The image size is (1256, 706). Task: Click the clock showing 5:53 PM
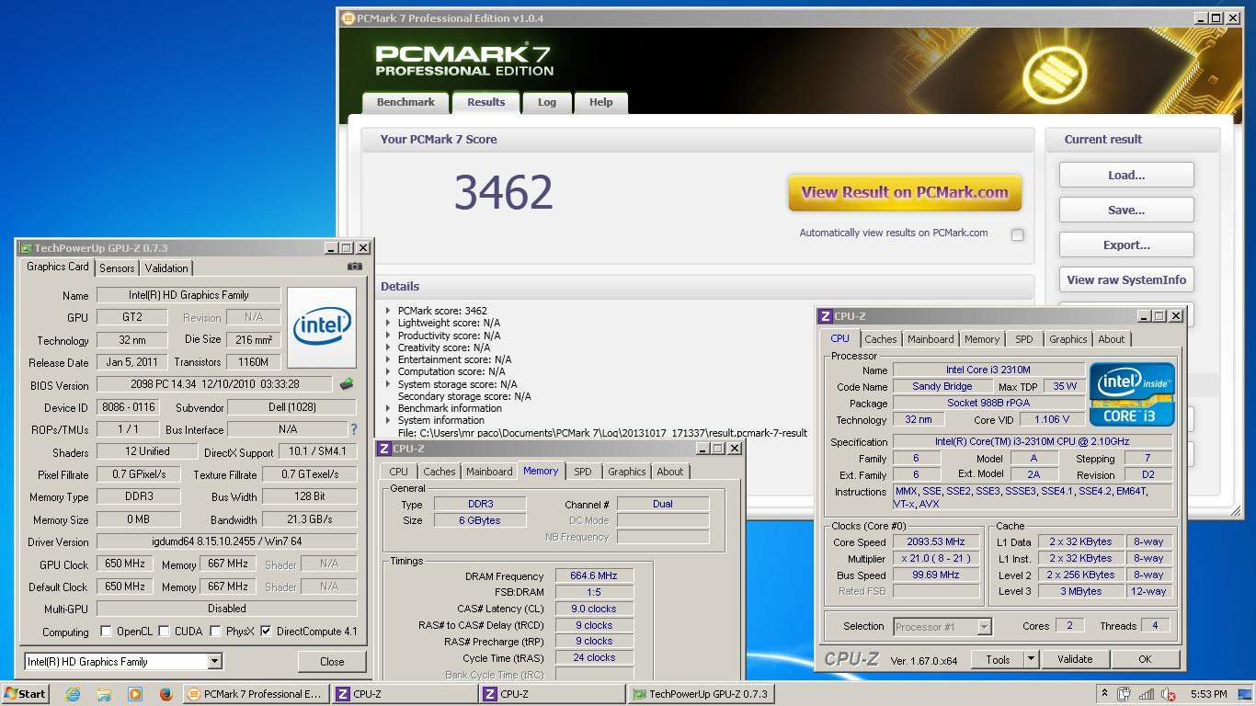(x=1208, y=694)
